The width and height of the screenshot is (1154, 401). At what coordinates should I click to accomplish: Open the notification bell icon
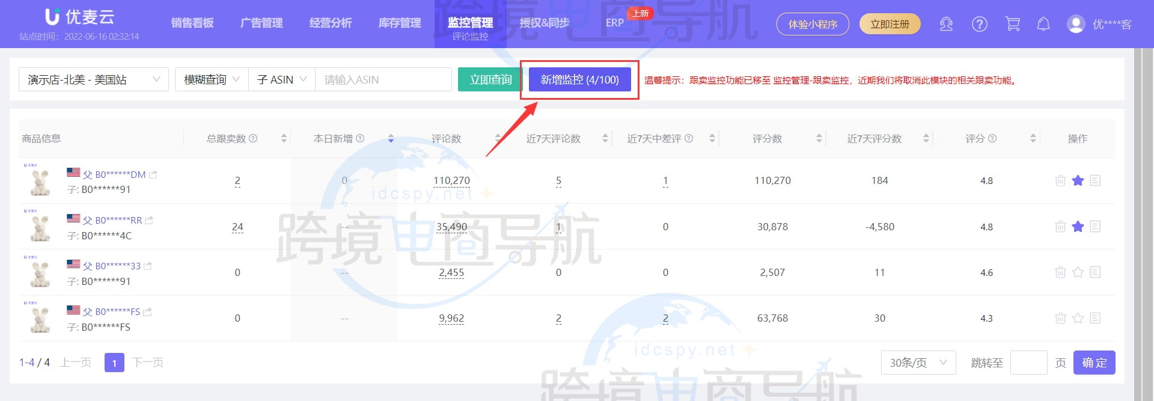coord(1043,24)
